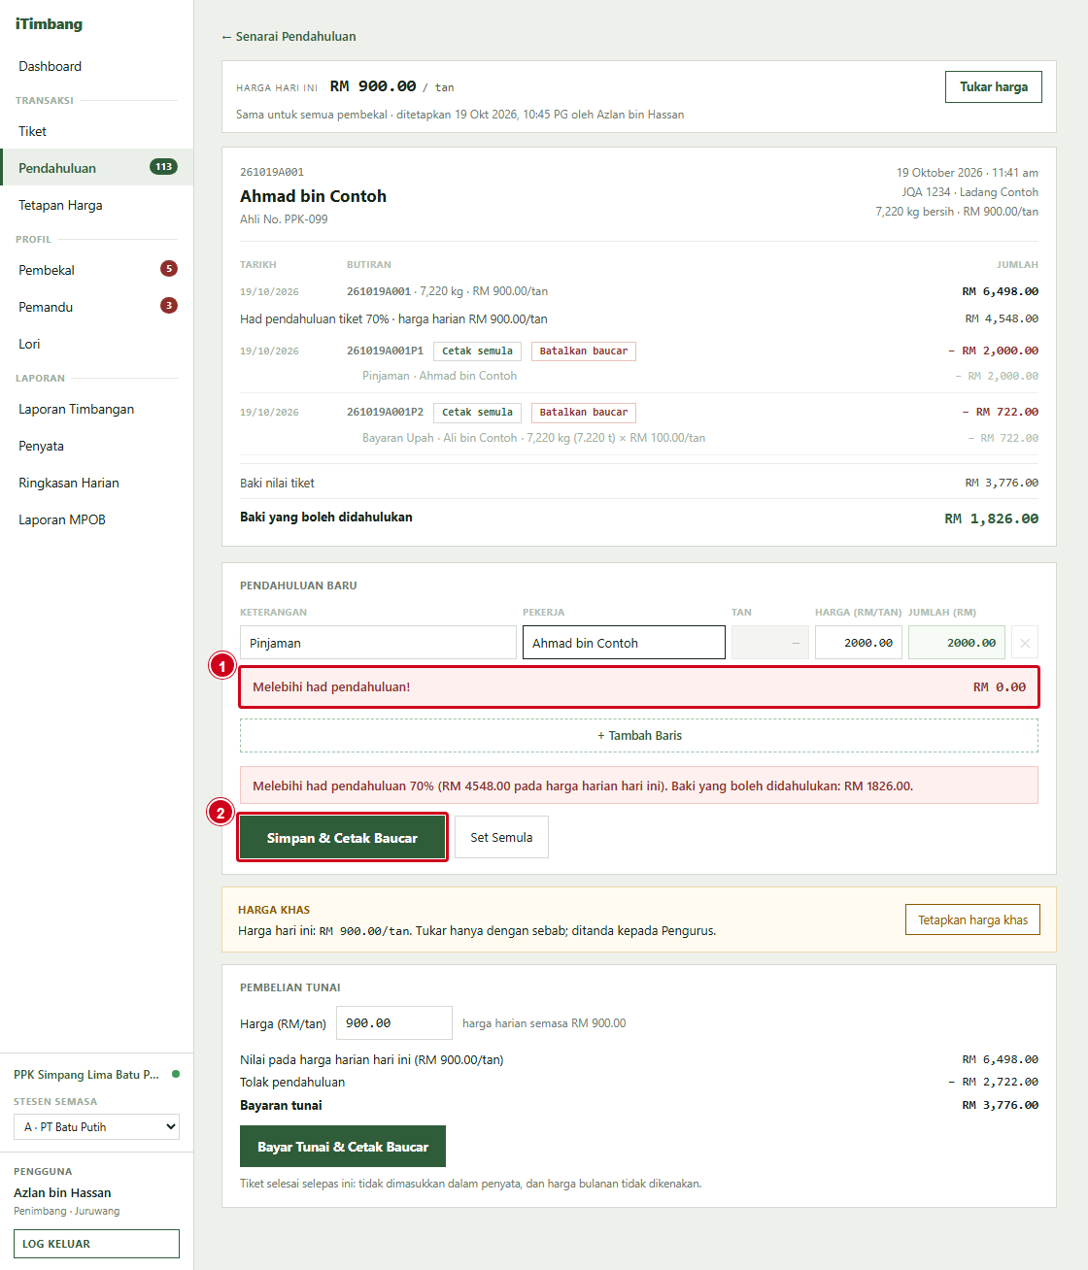Click the 'RM 1,826.00' advanceable balance

(x=991, y=518)
